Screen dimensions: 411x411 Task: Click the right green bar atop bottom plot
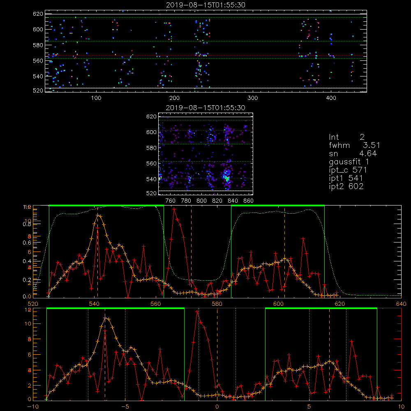pos(321,309)
